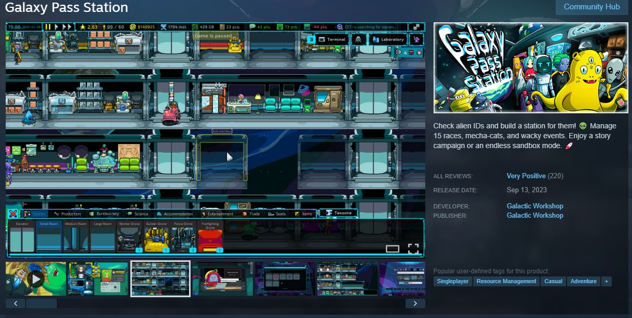The width and height of the screenshot is (632, 318).
Task: Open the publisher Galactic Workshop link
Action: point(535,216)
